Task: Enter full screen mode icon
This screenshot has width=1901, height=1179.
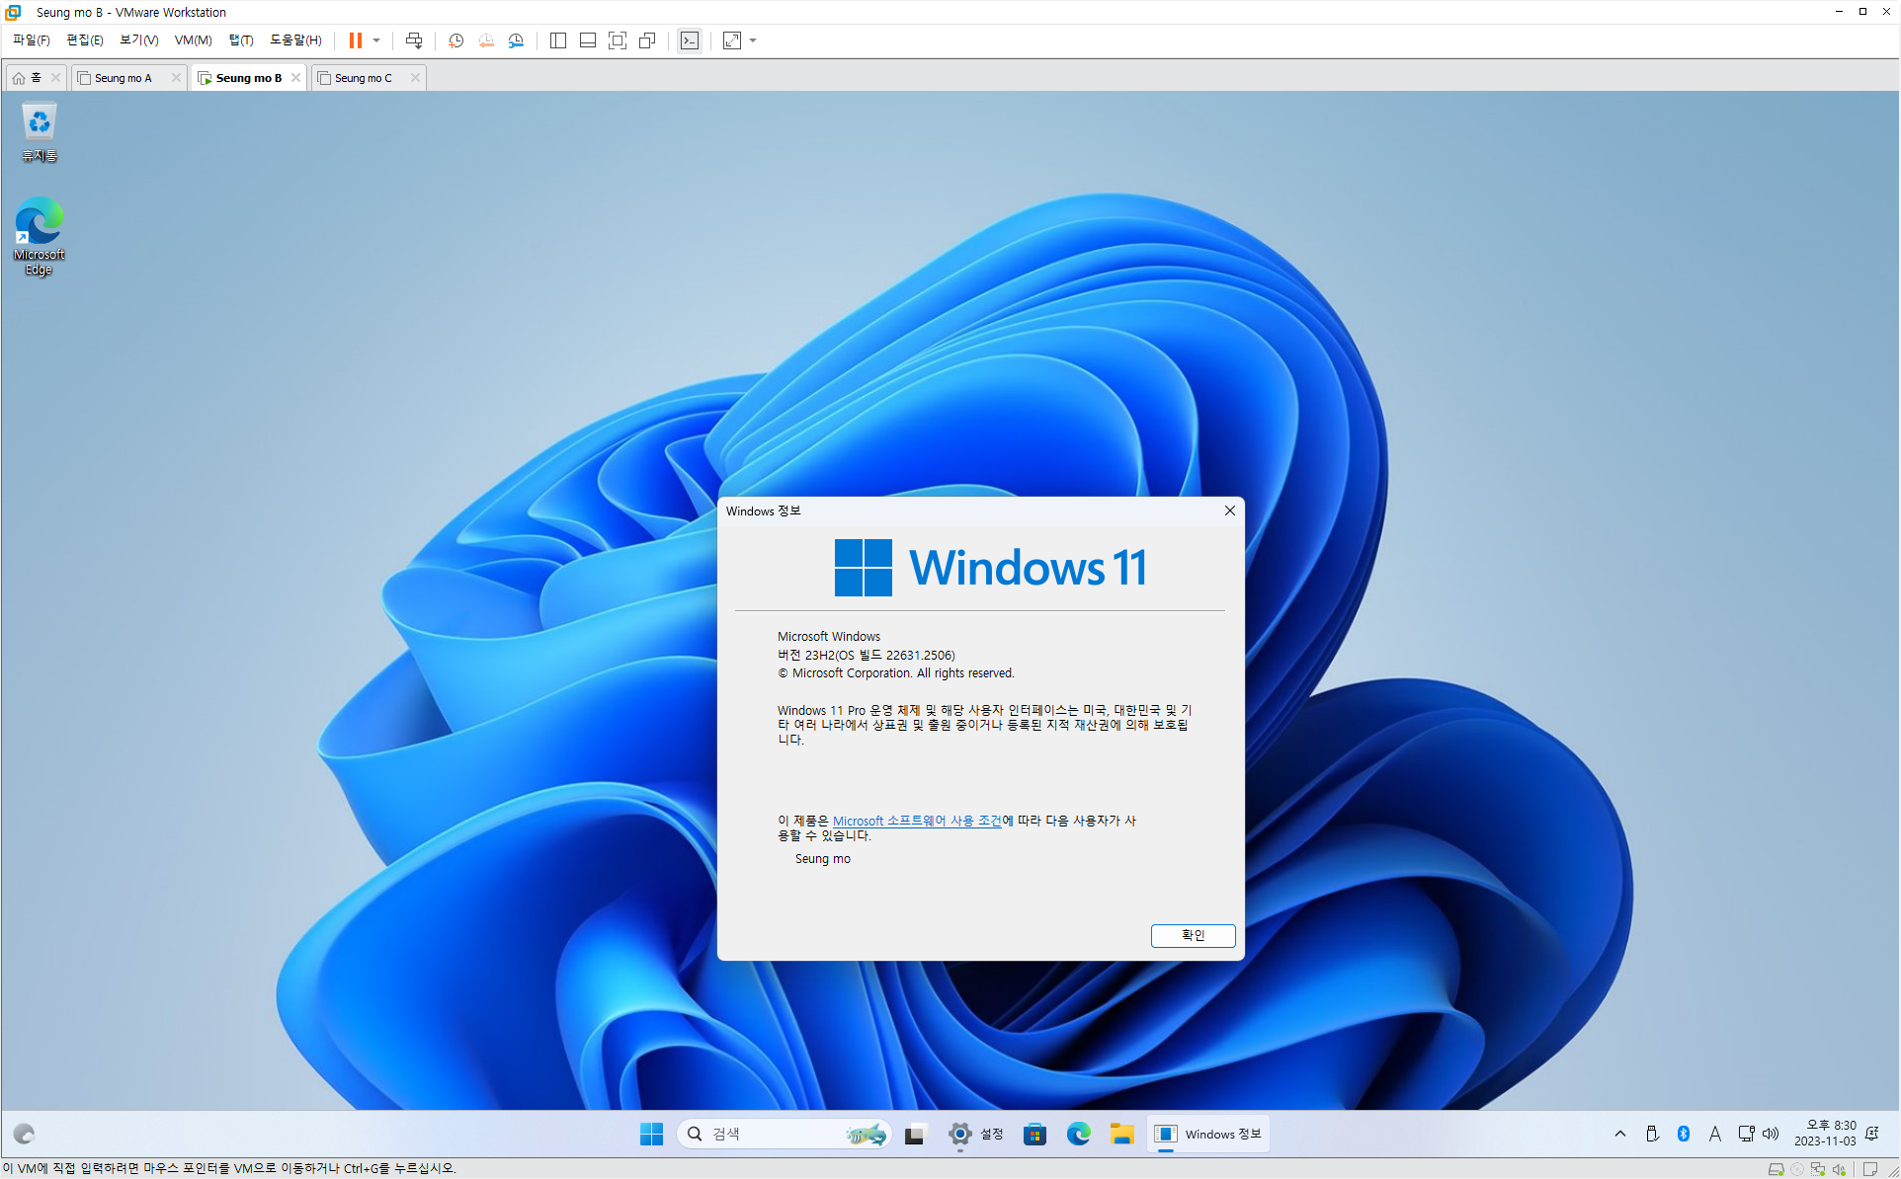Action: click(618, 40)
